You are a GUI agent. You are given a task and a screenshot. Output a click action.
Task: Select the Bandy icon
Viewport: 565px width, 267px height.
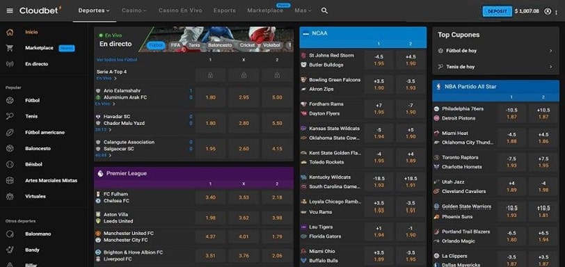[10, 250]
